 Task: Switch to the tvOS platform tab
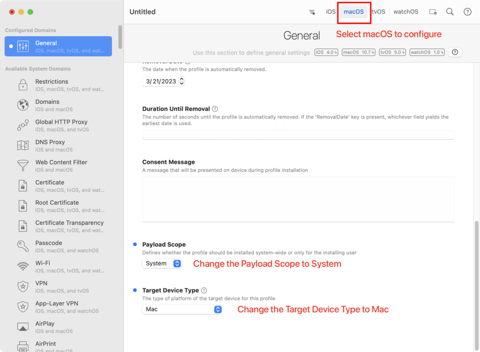379,12
